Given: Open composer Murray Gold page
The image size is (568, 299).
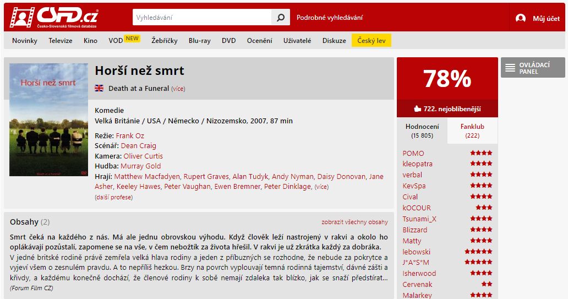Looking at the screenshot, I should point(140,166).
